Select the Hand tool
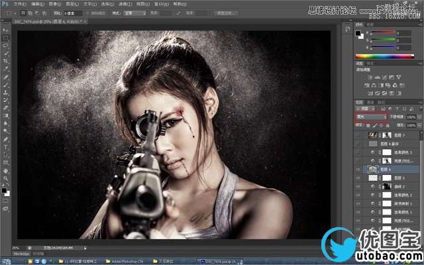Viewport: 424px width, 265px height. [x=6, y=171]
